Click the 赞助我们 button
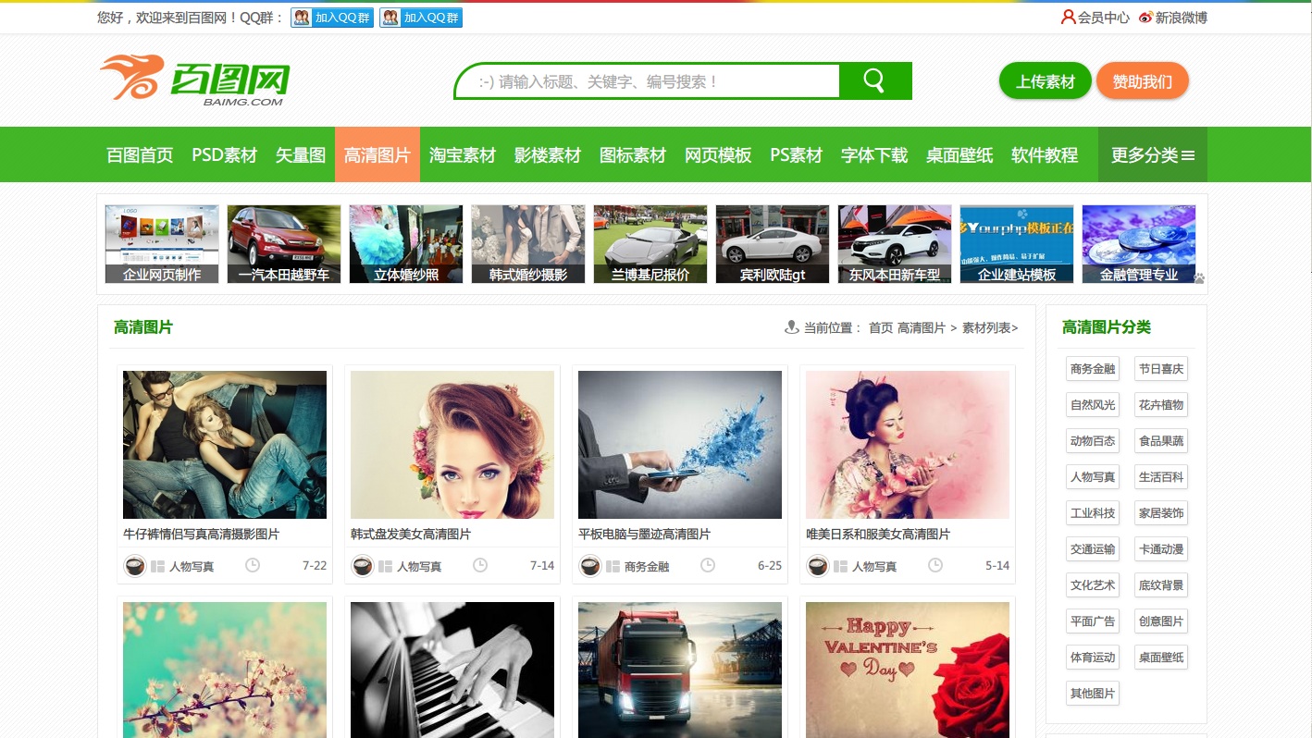This screenshot has width=1312, height=738. click(1143, 81)
